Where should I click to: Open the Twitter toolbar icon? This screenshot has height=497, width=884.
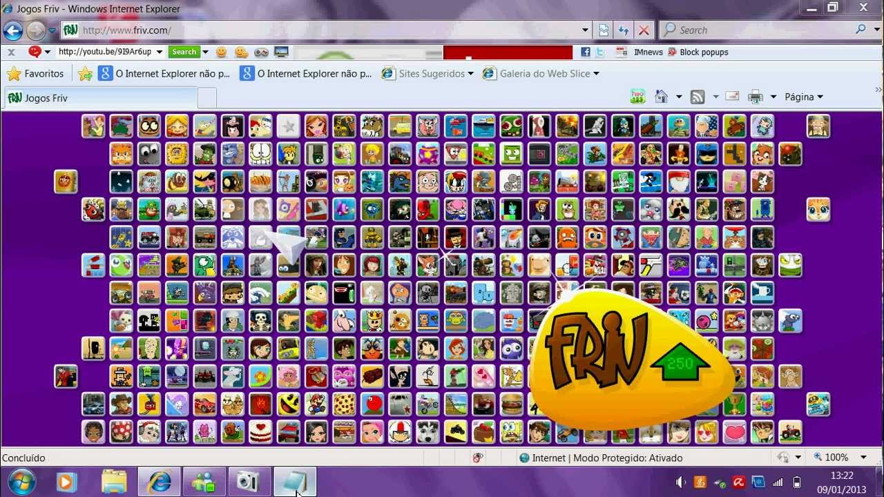600,52
